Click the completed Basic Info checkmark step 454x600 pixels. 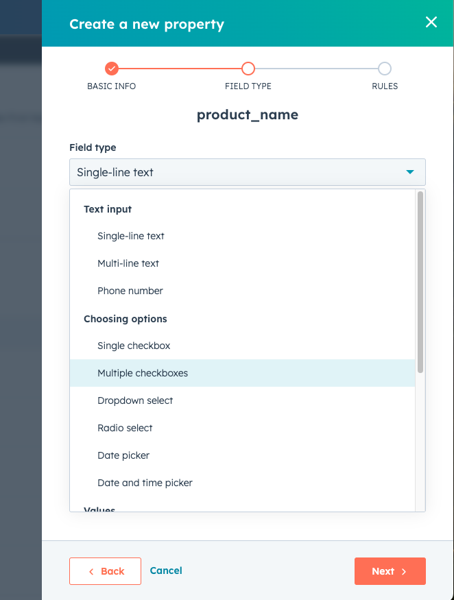pyautogui.click(x=112, y=69)
